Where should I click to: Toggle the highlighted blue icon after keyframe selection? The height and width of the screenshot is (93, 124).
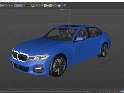coord(122,91)
